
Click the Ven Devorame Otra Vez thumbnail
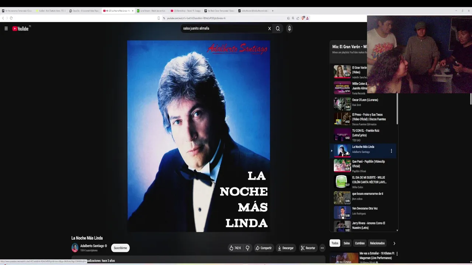pos(342,212)
